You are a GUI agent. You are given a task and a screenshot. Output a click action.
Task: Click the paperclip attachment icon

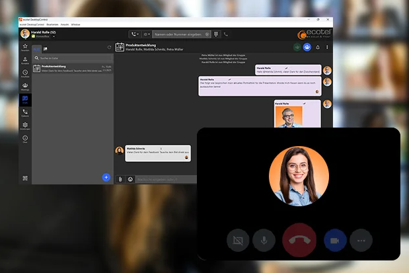coord(120,178)
